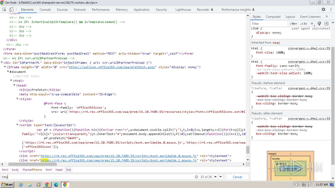Image resolution: width=335 pixels, height=188 pixels.
Task: Collapse the style element node
Action: click(x=18, y=99)
